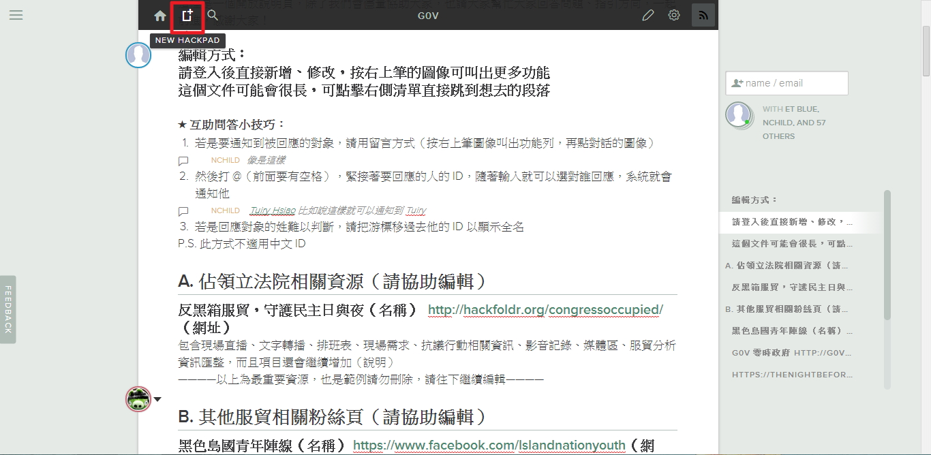Open the hackfoldr.org/congressoccupied link
This screenshot has width=931, height=455.
[x=544, y=309]
